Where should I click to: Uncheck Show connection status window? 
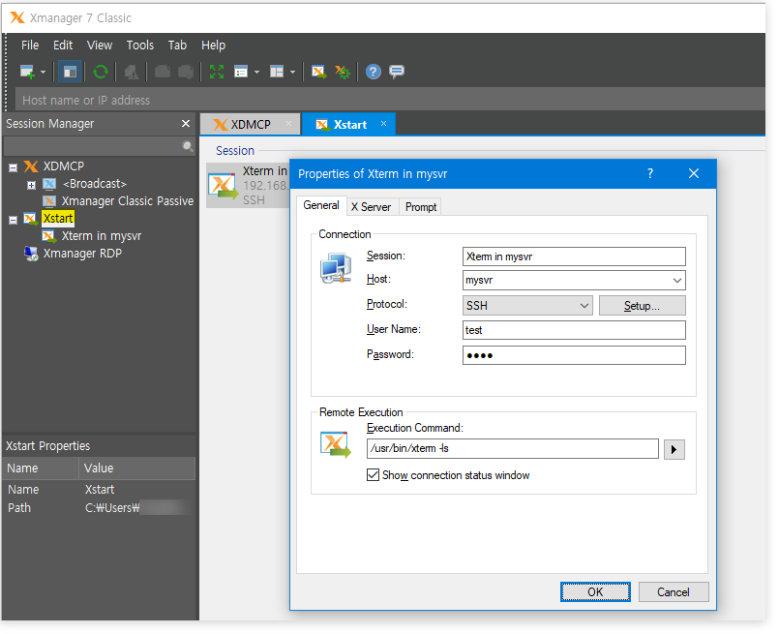(x=373, y=475)
